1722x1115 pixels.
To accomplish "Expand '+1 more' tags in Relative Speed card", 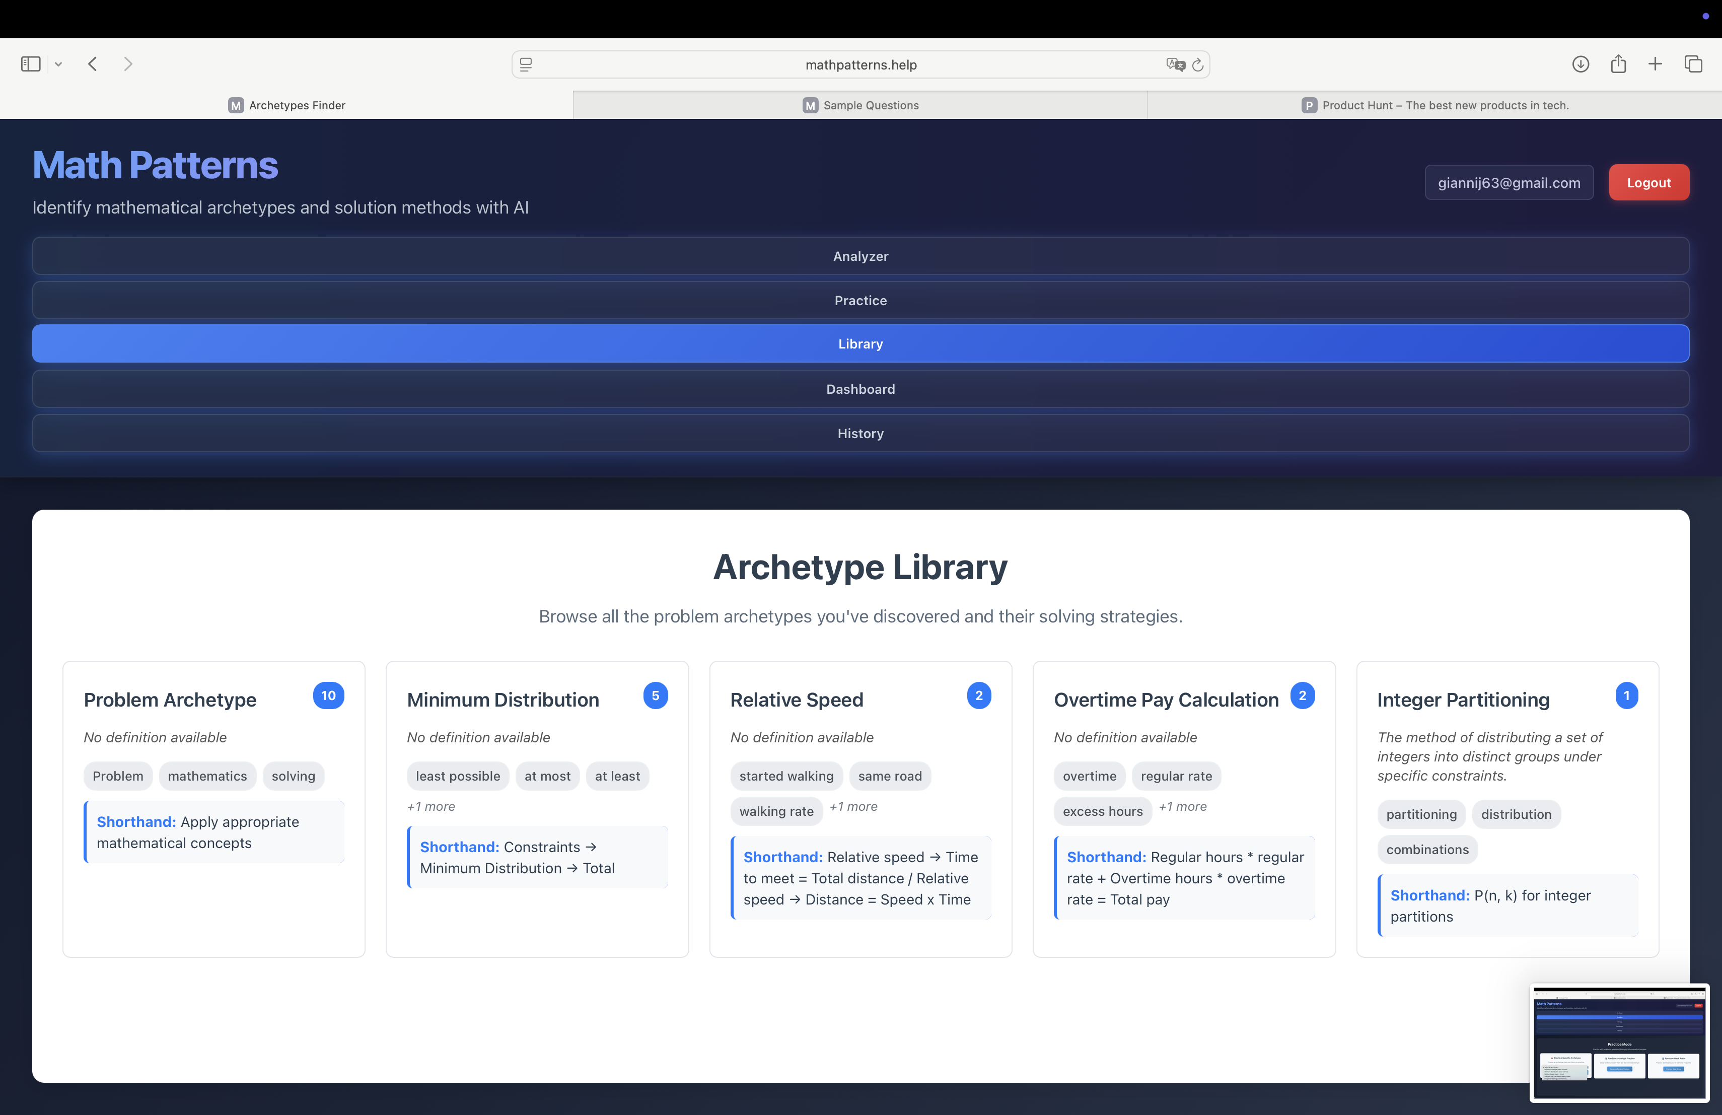I will coord(853,806).
